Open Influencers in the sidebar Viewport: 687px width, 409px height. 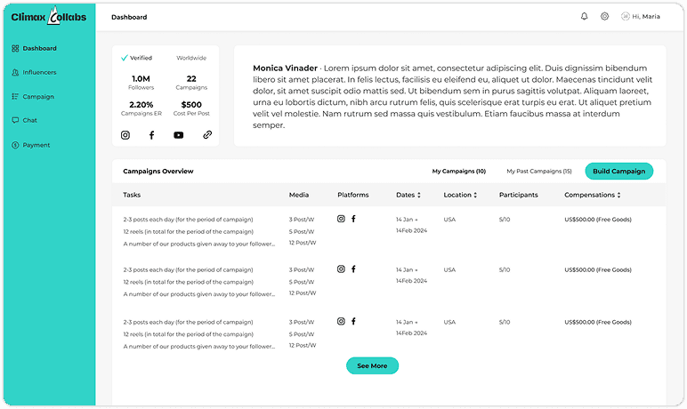click(34, 72)
